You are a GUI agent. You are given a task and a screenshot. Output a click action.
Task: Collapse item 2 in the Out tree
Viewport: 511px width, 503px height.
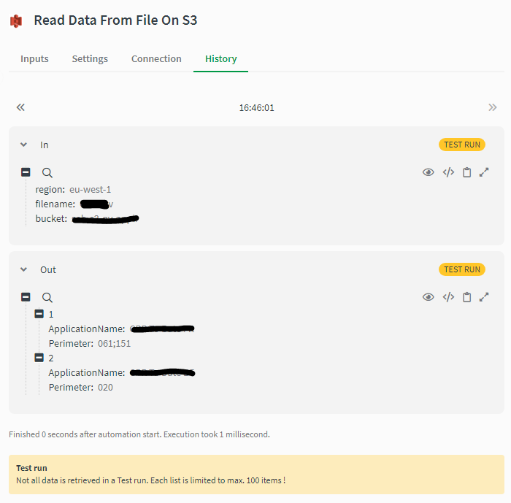[39, 358]
